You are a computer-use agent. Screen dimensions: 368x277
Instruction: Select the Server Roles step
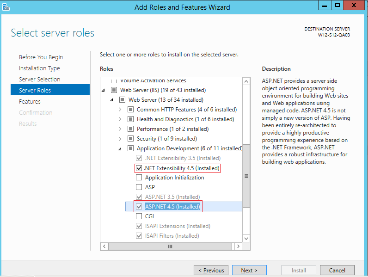tap(50, 90)
